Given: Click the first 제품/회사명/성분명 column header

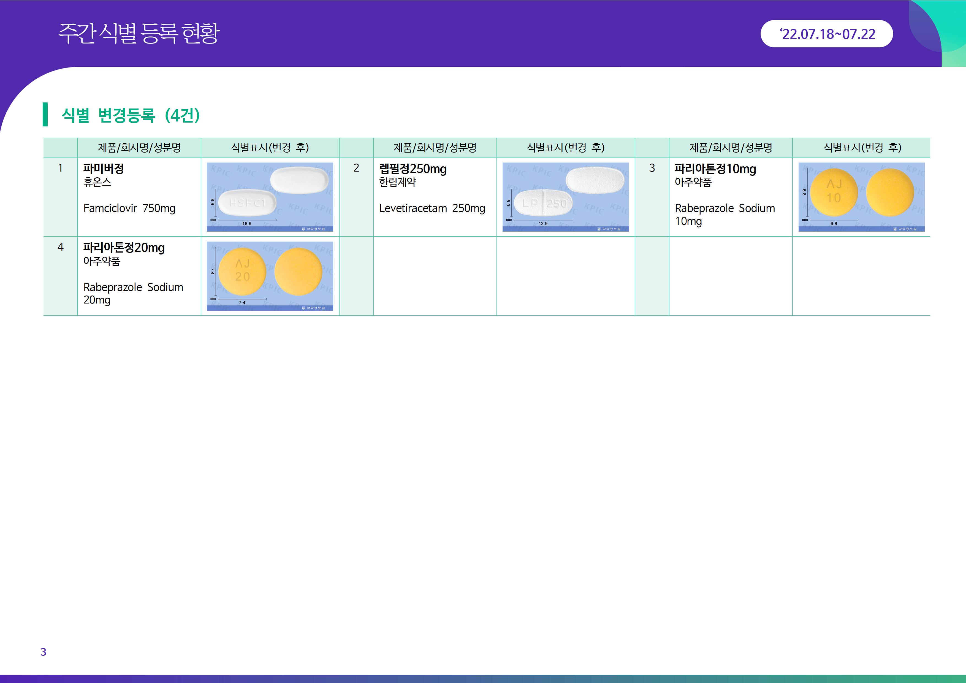Looking at the screenshot, I should (x=139, y=148).
